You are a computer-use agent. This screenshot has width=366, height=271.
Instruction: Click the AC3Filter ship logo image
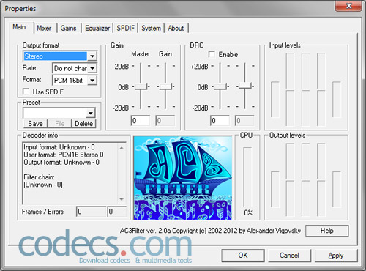[182, 178]
